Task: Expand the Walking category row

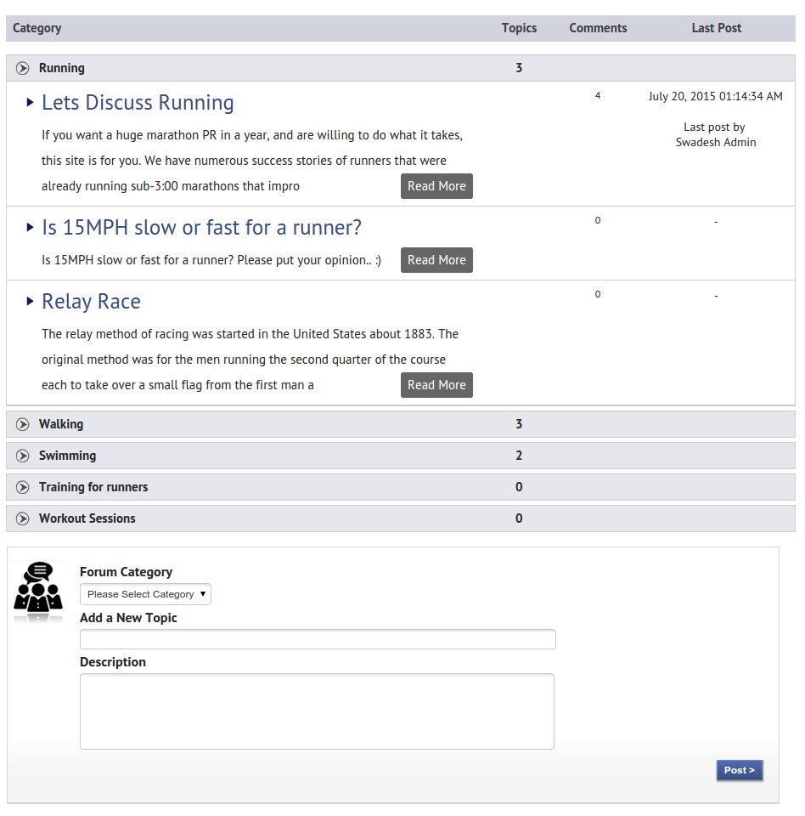Action: click(61, 424)
